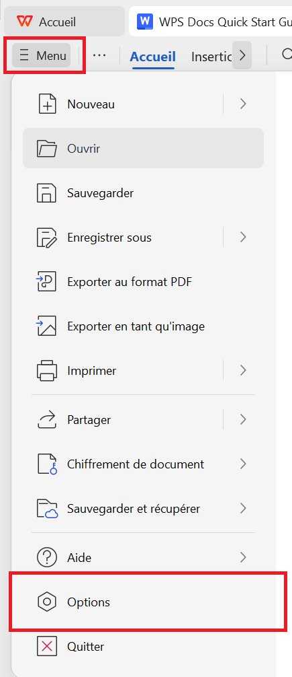Expand the Nouveau submenu arrow

pos(243,104)
